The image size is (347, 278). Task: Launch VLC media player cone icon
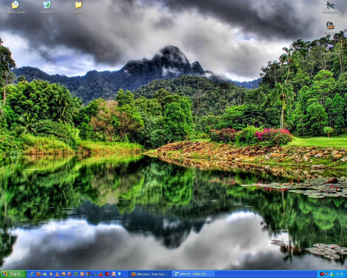pos(57,274)
